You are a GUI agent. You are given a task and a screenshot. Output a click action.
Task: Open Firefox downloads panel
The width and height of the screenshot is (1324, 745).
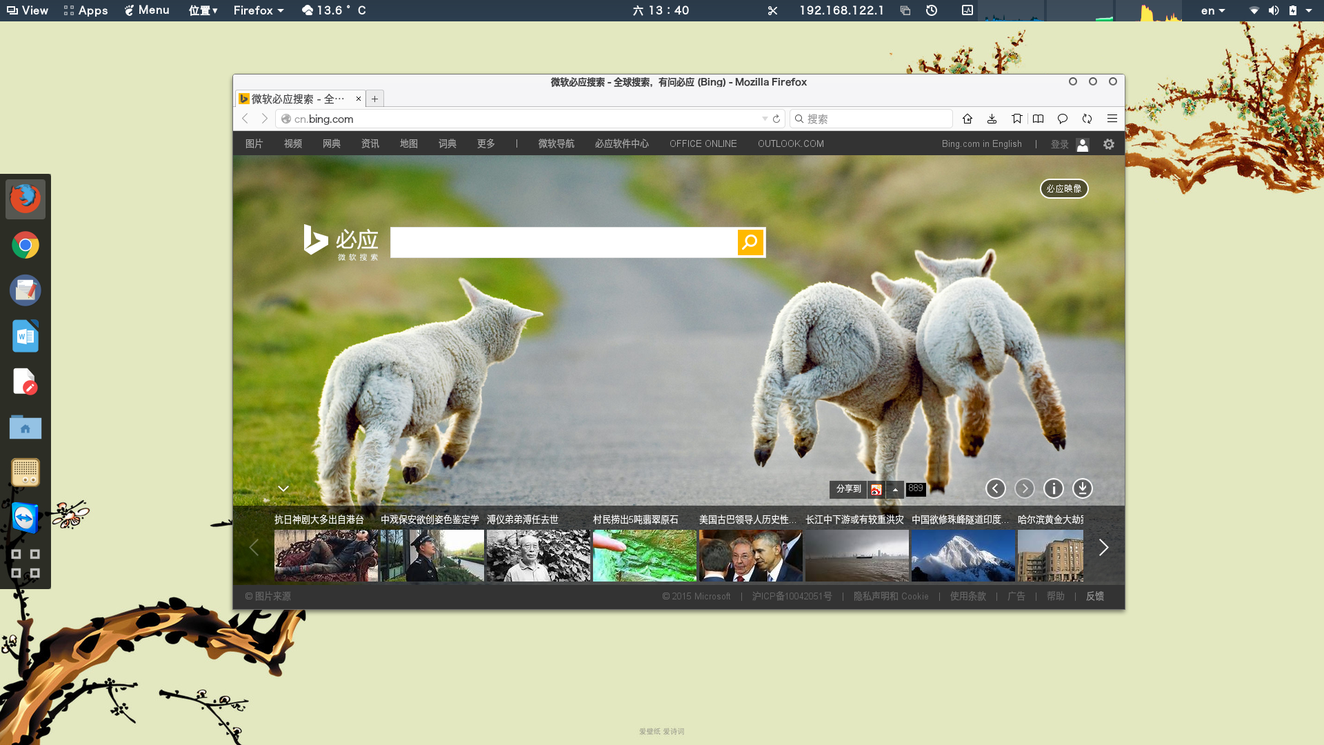(x=992, y=119)
